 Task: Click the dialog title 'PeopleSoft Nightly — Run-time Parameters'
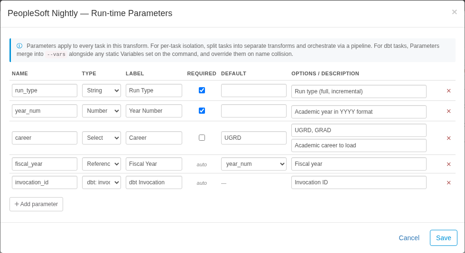coord(90,13)
